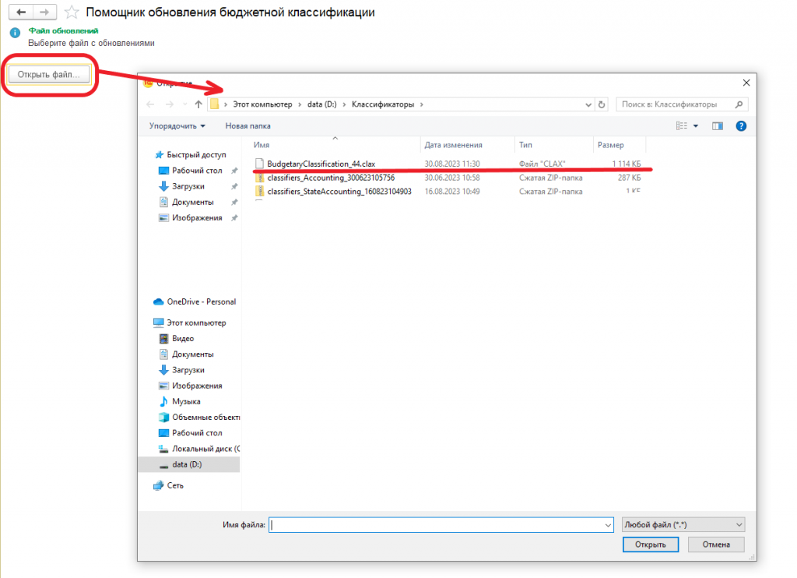The image size is (797, 578).
Task: Toggle the preview pane icon
Action: [717, 126]
